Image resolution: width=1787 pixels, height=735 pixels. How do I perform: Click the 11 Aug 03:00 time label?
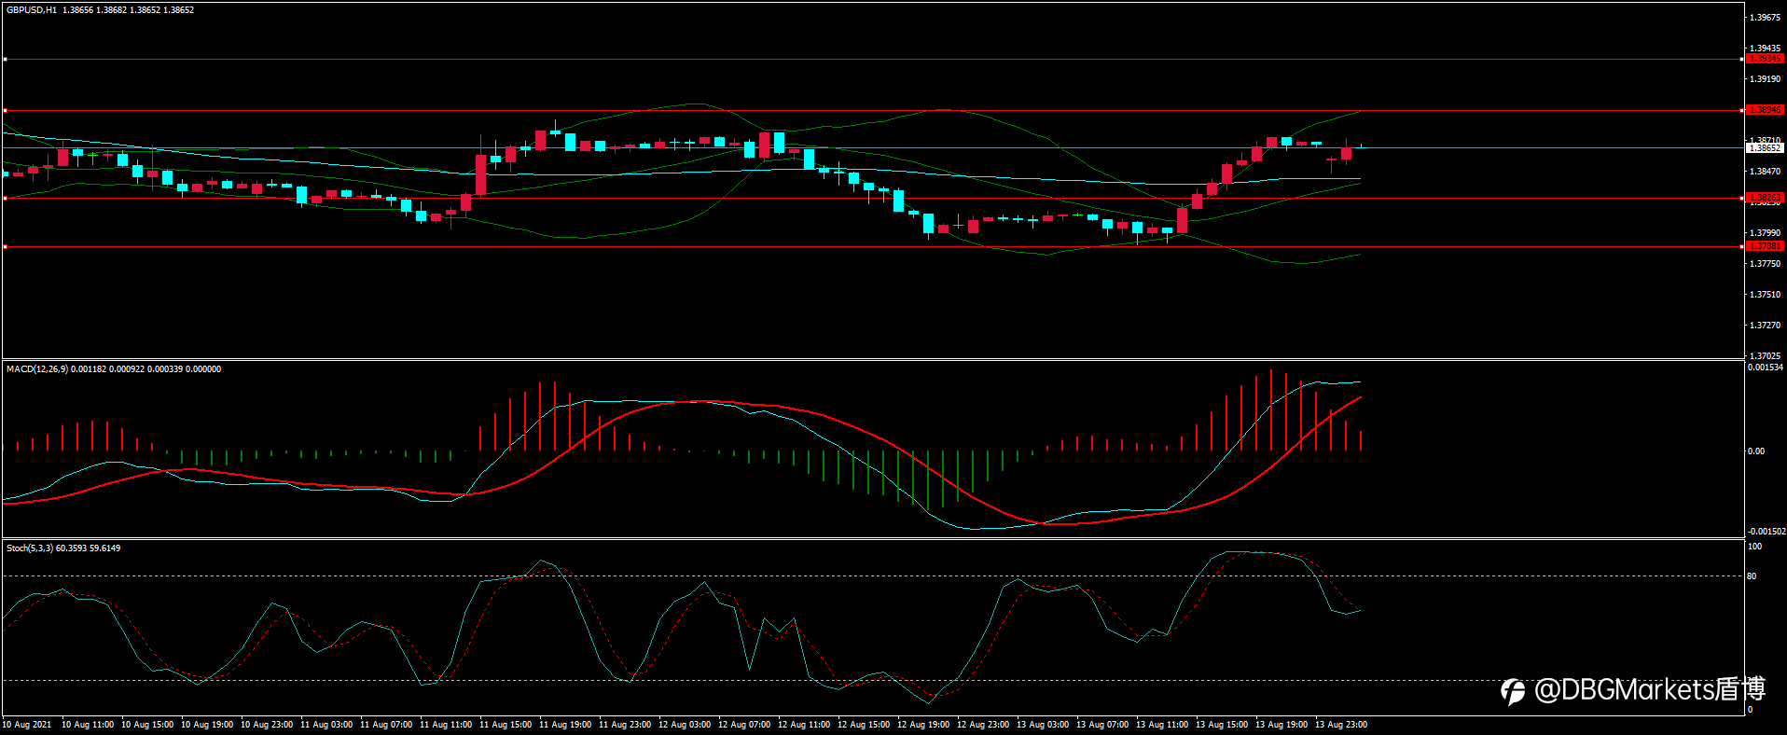coord(326,725)
